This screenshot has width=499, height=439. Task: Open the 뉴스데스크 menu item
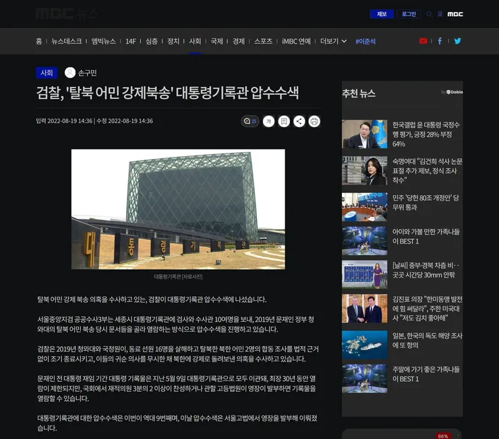67,41
